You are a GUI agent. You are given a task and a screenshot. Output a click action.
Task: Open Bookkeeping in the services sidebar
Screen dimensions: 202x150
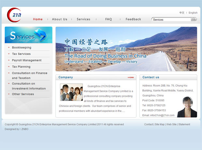pos(22,48)
